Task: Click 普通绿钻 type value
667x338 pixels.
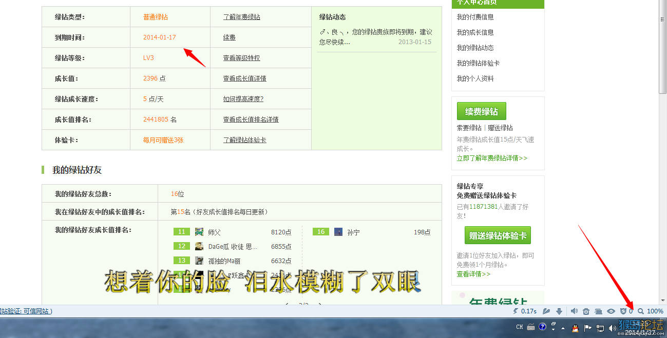Action: [156, 17]
